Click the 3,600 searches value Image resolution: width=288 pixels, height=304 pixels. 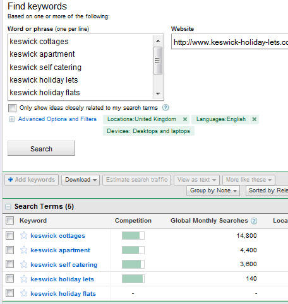[248, 264]
